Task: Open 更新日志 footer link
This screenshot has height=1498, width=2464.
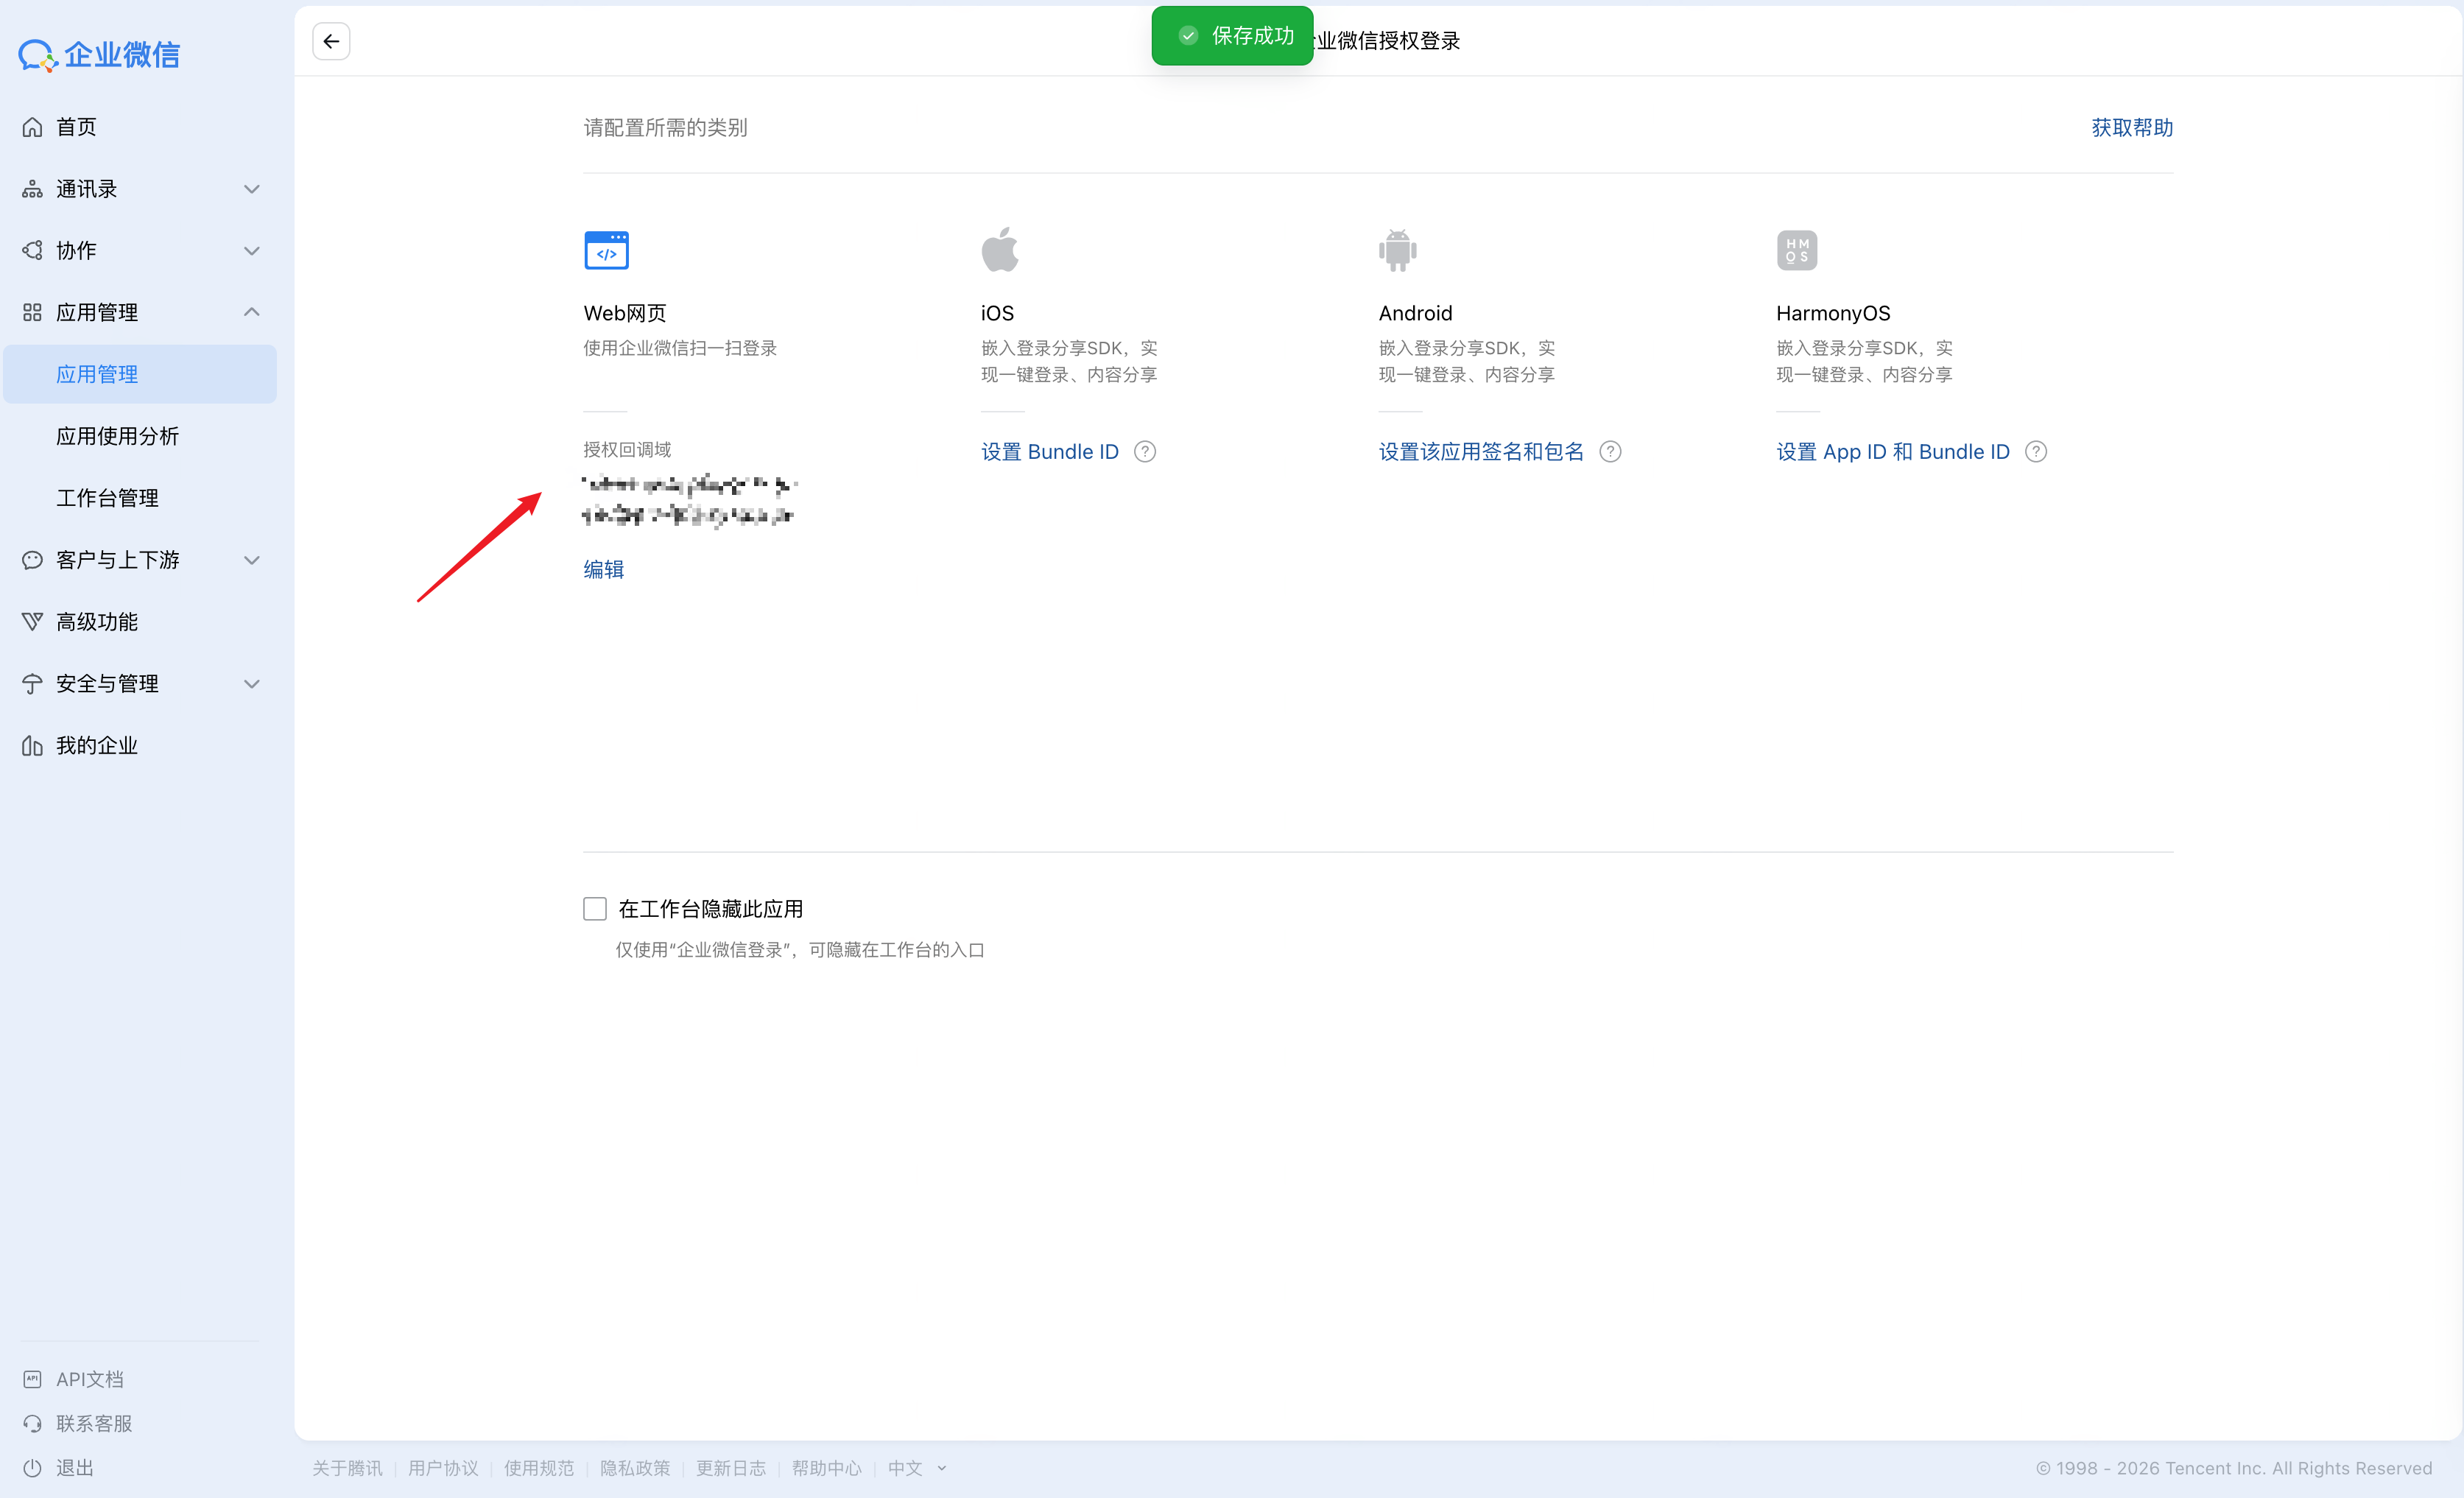Action: 731,1468
